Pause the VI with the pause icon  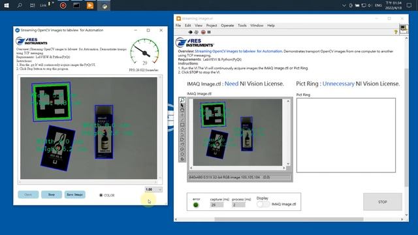click(209, 32)
